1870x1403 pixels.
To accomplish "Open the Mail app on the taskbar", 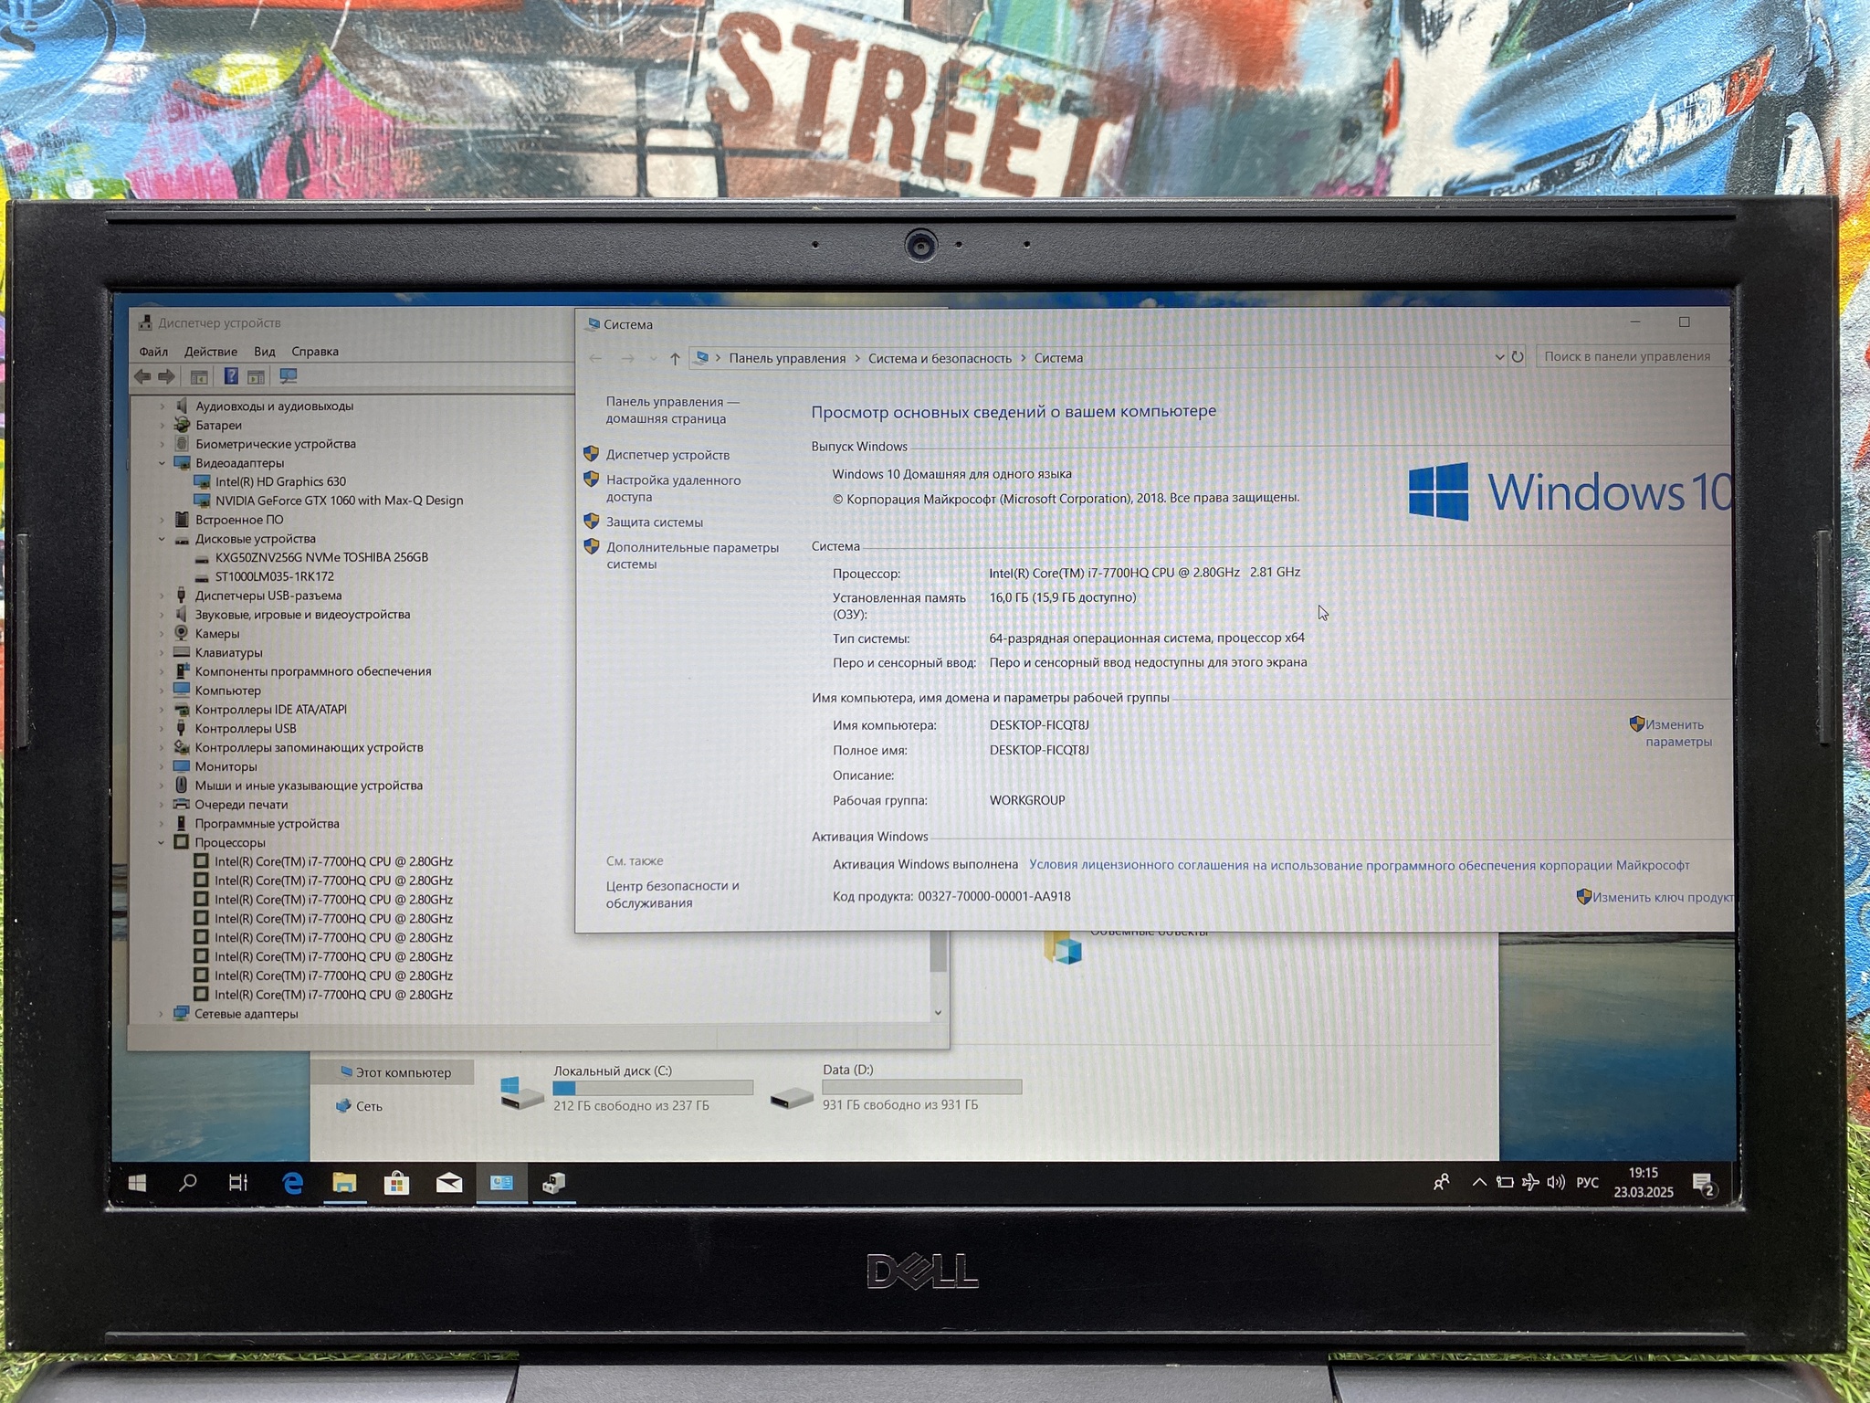I will 449,1184.
